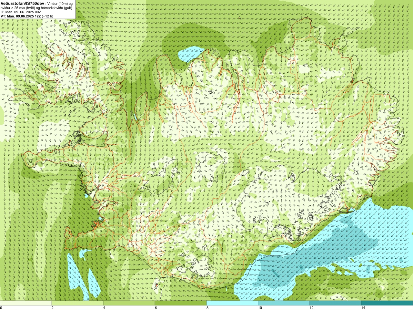Click the legend label "12"

click(311, 308)
